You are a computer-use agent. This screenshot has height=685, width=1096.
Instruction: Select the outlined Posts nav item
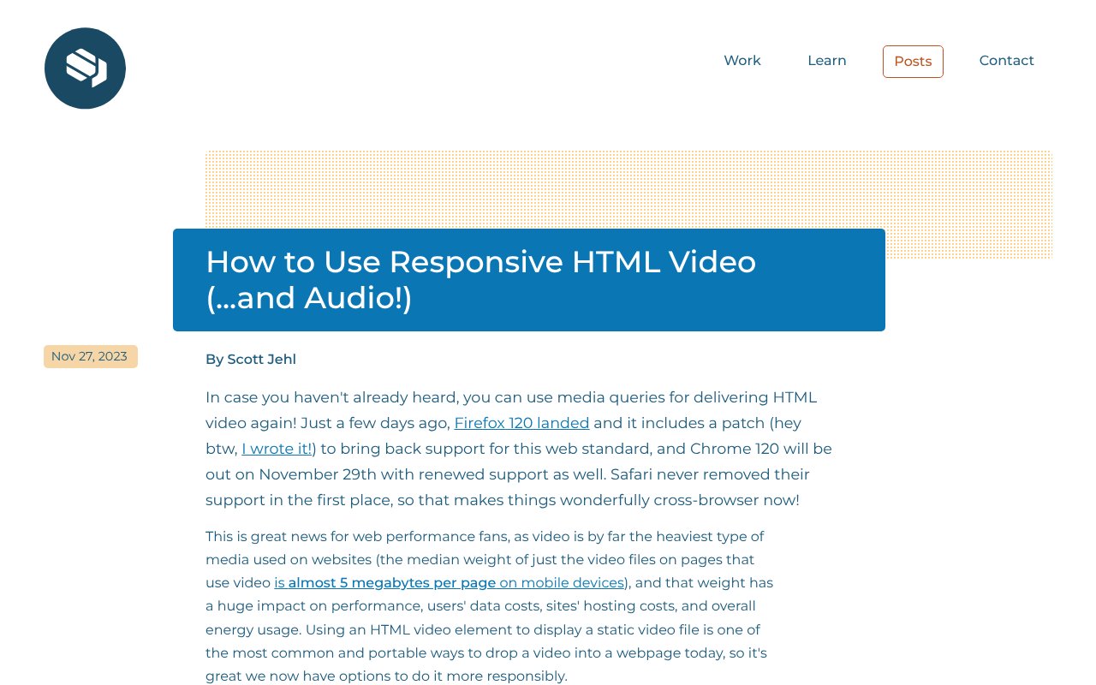[x=912, y=62]
